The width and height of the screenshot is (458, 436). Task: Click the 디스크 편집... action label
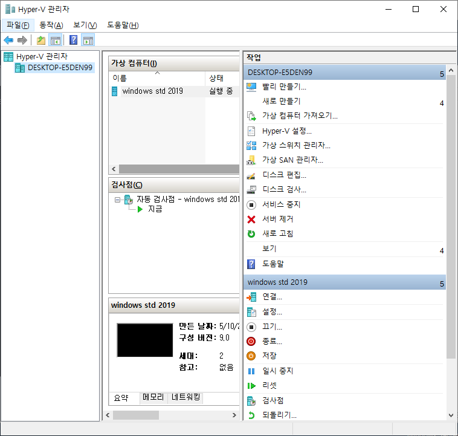284,175
